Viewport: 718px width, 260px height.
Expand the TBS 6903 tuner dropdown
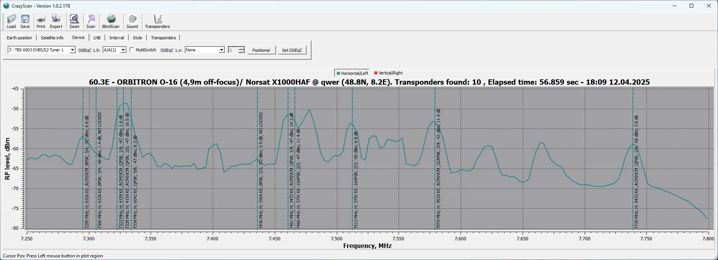(72, 50)
